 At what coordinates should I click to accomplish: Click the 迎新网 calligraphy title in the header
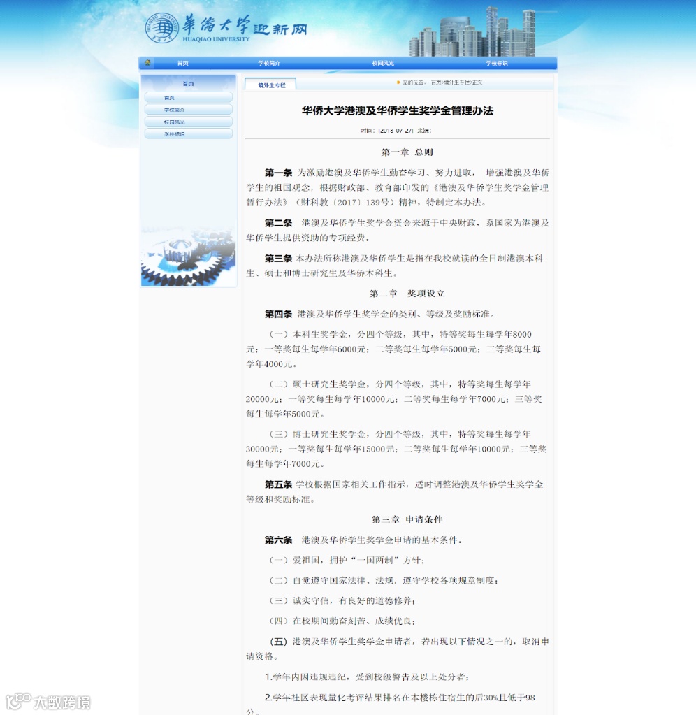pos(280,29)
